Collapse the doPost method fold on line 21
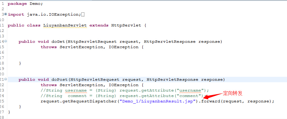The height and width of the screenshot is (119, 287). click(5, 79)
